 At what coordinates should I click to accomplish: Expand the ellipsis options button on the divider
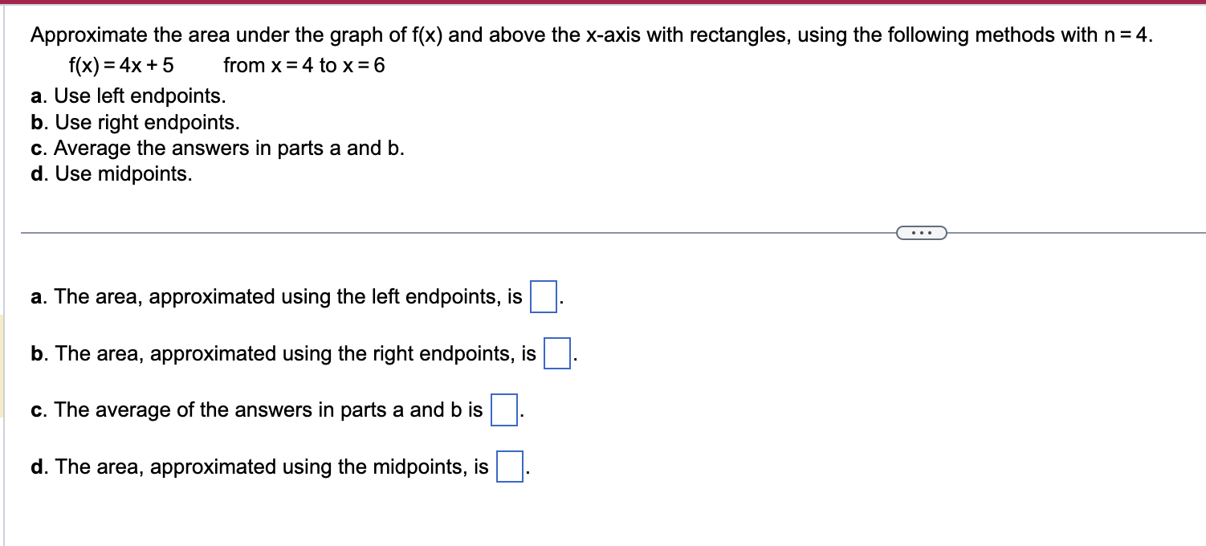(x=922, y=232)
